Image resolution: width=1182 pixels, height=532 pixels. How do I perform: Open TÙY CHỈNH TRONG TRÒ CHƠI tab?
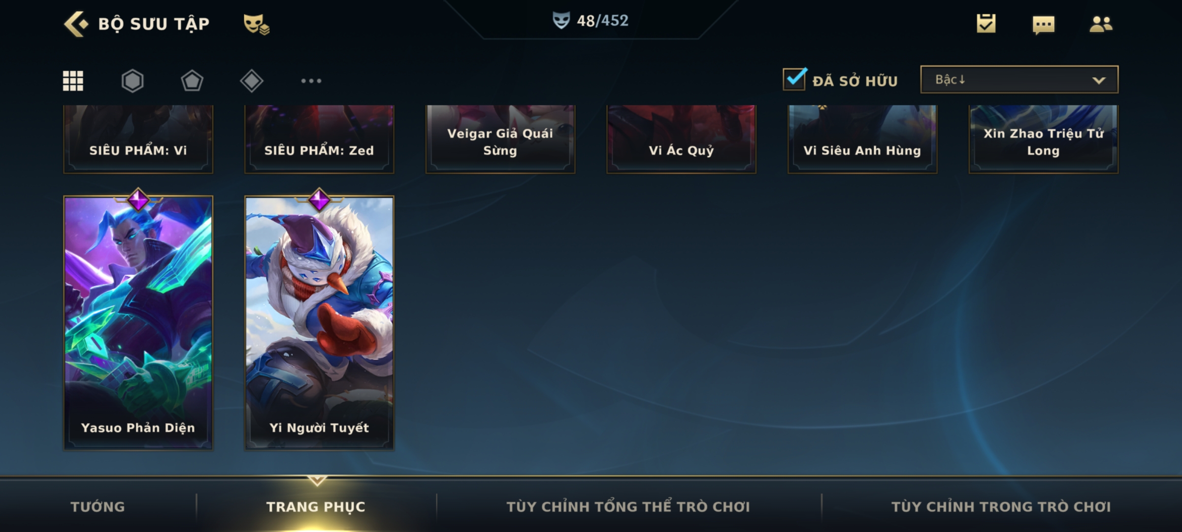click(1001, 506)
